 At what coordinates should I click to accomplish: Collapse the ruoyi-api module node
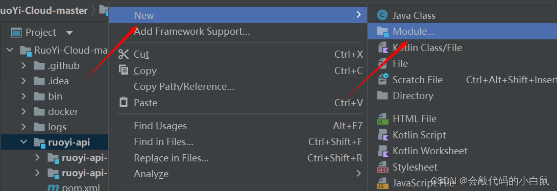(23, 142)
